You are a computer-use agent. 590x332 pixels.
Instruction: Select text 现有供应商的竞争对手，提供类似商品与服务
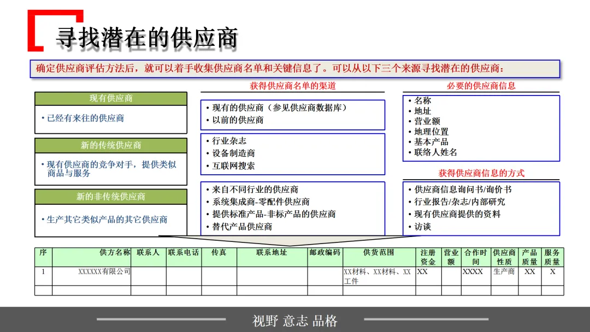coord(111,169)
